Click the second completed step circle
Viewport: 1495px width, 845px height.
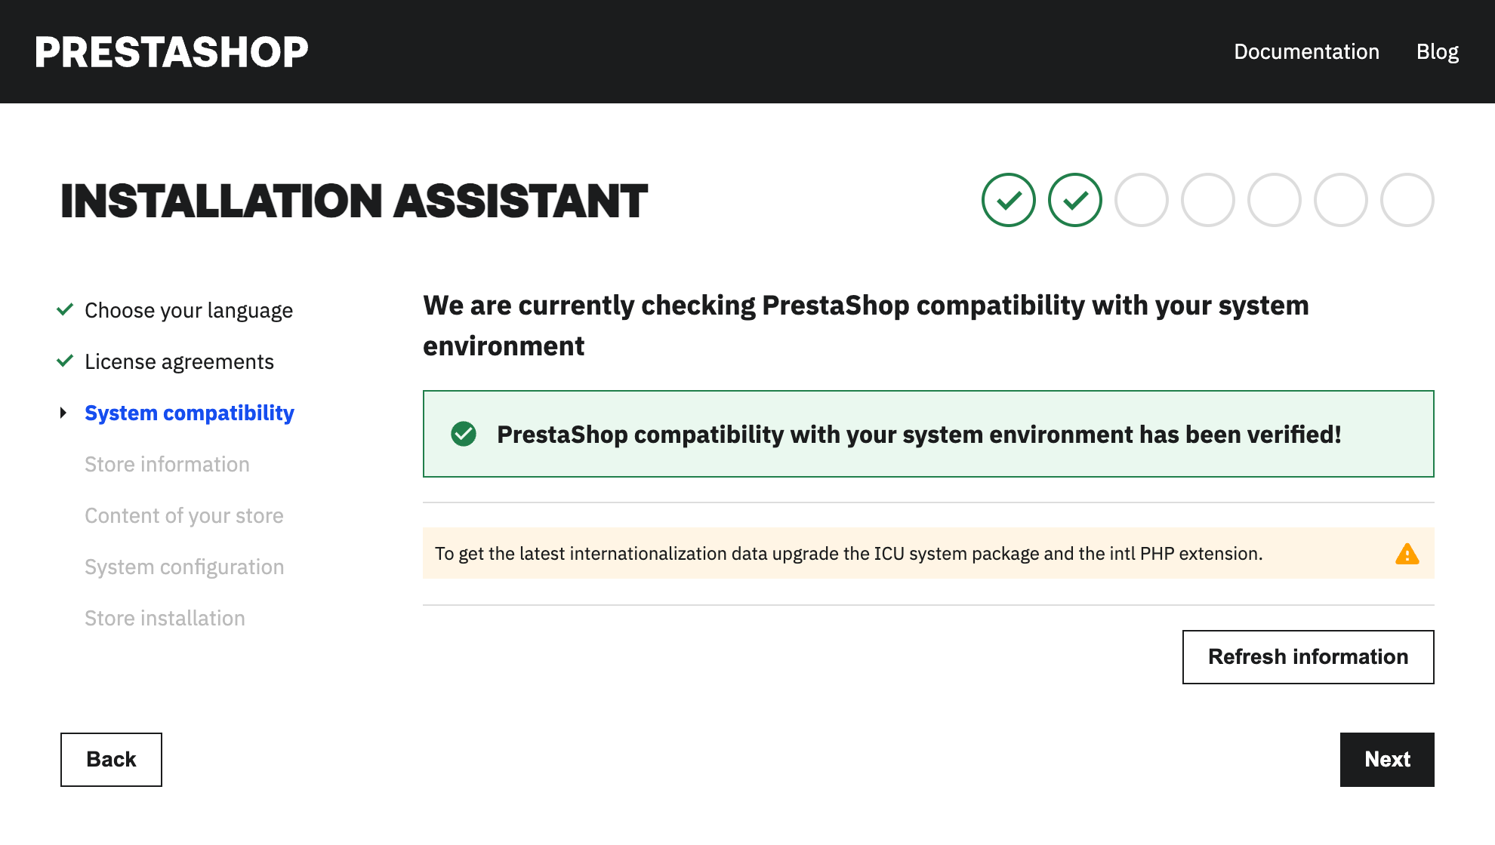[1074, 200]
